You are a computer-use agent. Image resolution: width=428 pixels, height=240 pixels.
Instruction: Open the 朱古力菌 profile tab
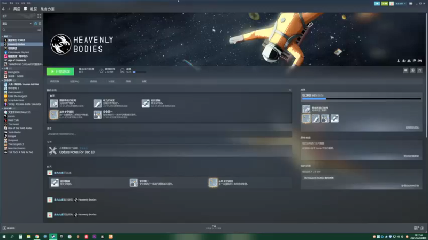(x=48, y=9)
